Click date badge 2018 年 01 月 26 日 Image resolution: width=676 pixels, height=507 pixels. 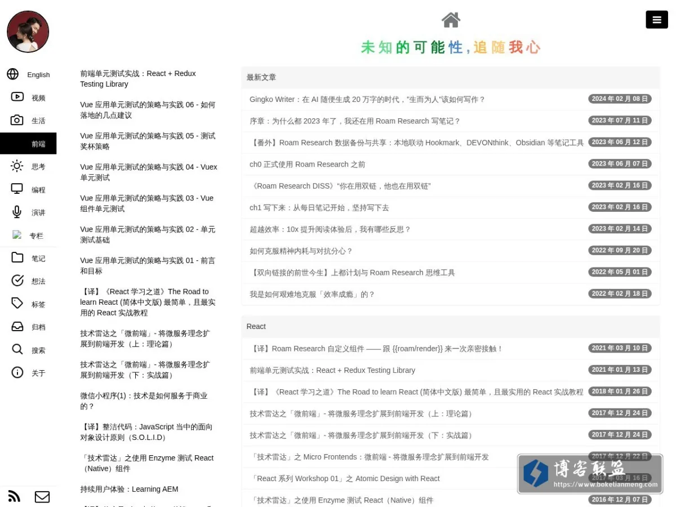pos(620,391)
